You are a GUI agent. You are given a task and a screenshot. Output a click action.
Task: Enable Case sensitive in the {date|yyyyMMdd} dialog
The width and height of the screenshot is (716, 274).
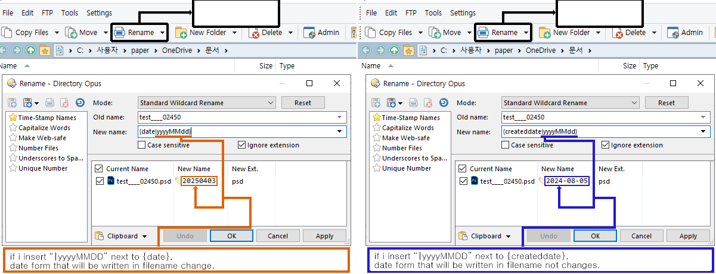coord(142,145)
